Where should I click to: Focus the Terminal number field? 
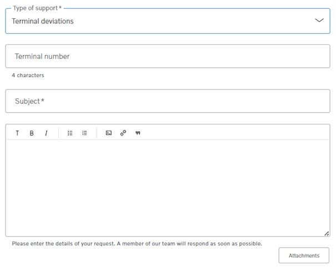coord(168,56)
